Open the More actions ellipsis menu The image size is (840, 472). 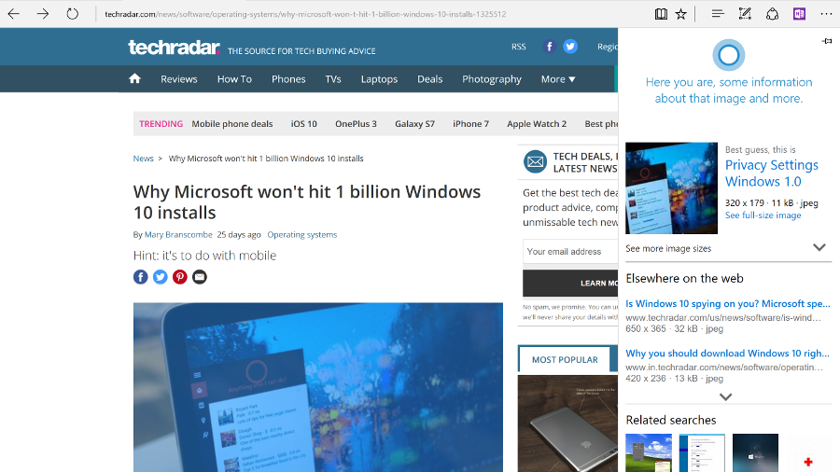pos(827,14)
